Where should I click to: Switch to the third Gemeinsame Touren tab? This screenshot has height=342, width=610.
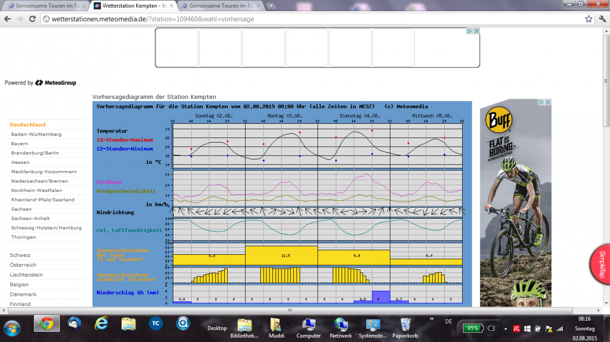[x=219, y=6]
